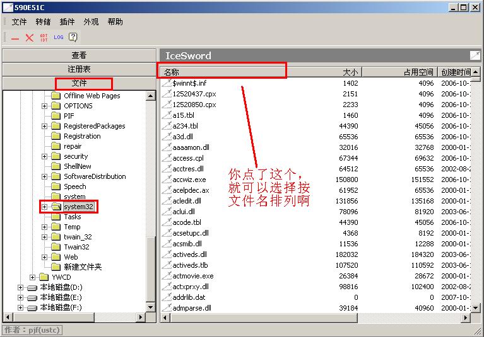
Task: Select the Speech folder
Action: coord(74,186)
